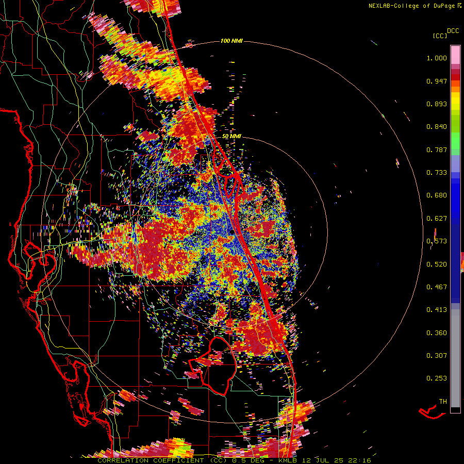Viewport: 464px width, 464px height.
Task: Click the [CC] label above the color bar
Action: pos(440,36)
